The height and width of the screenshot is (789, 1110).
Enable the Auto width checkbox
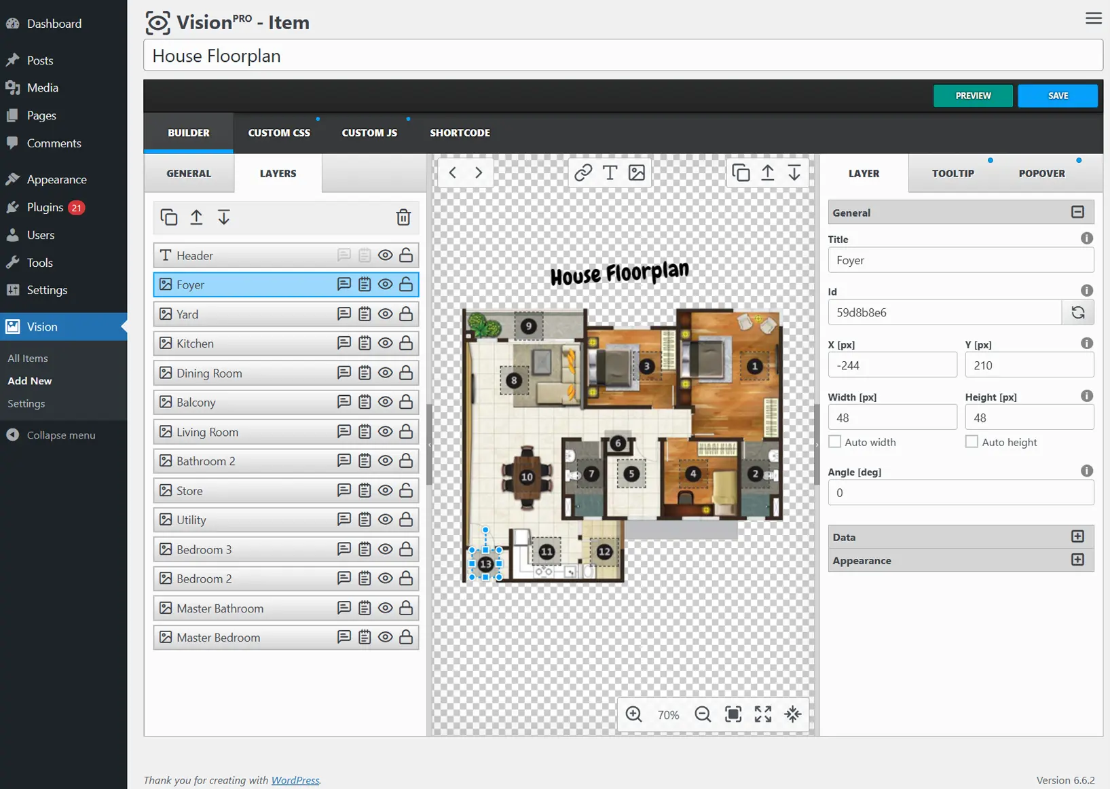coord(835,441)
